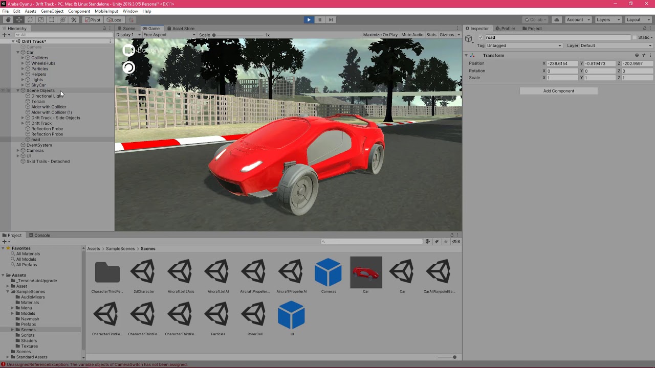
Task: Collapse the Car hierarchy node
Action: 18,52
